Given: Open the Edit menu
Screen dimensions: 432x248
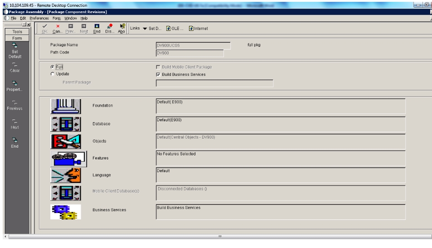Looking at the screenshot, I should coord(23,18).
